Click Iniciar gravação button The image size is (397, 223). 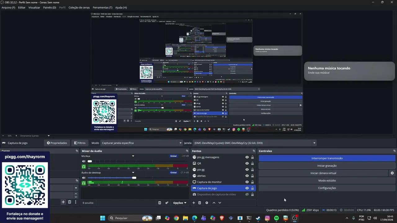[327, 166]
